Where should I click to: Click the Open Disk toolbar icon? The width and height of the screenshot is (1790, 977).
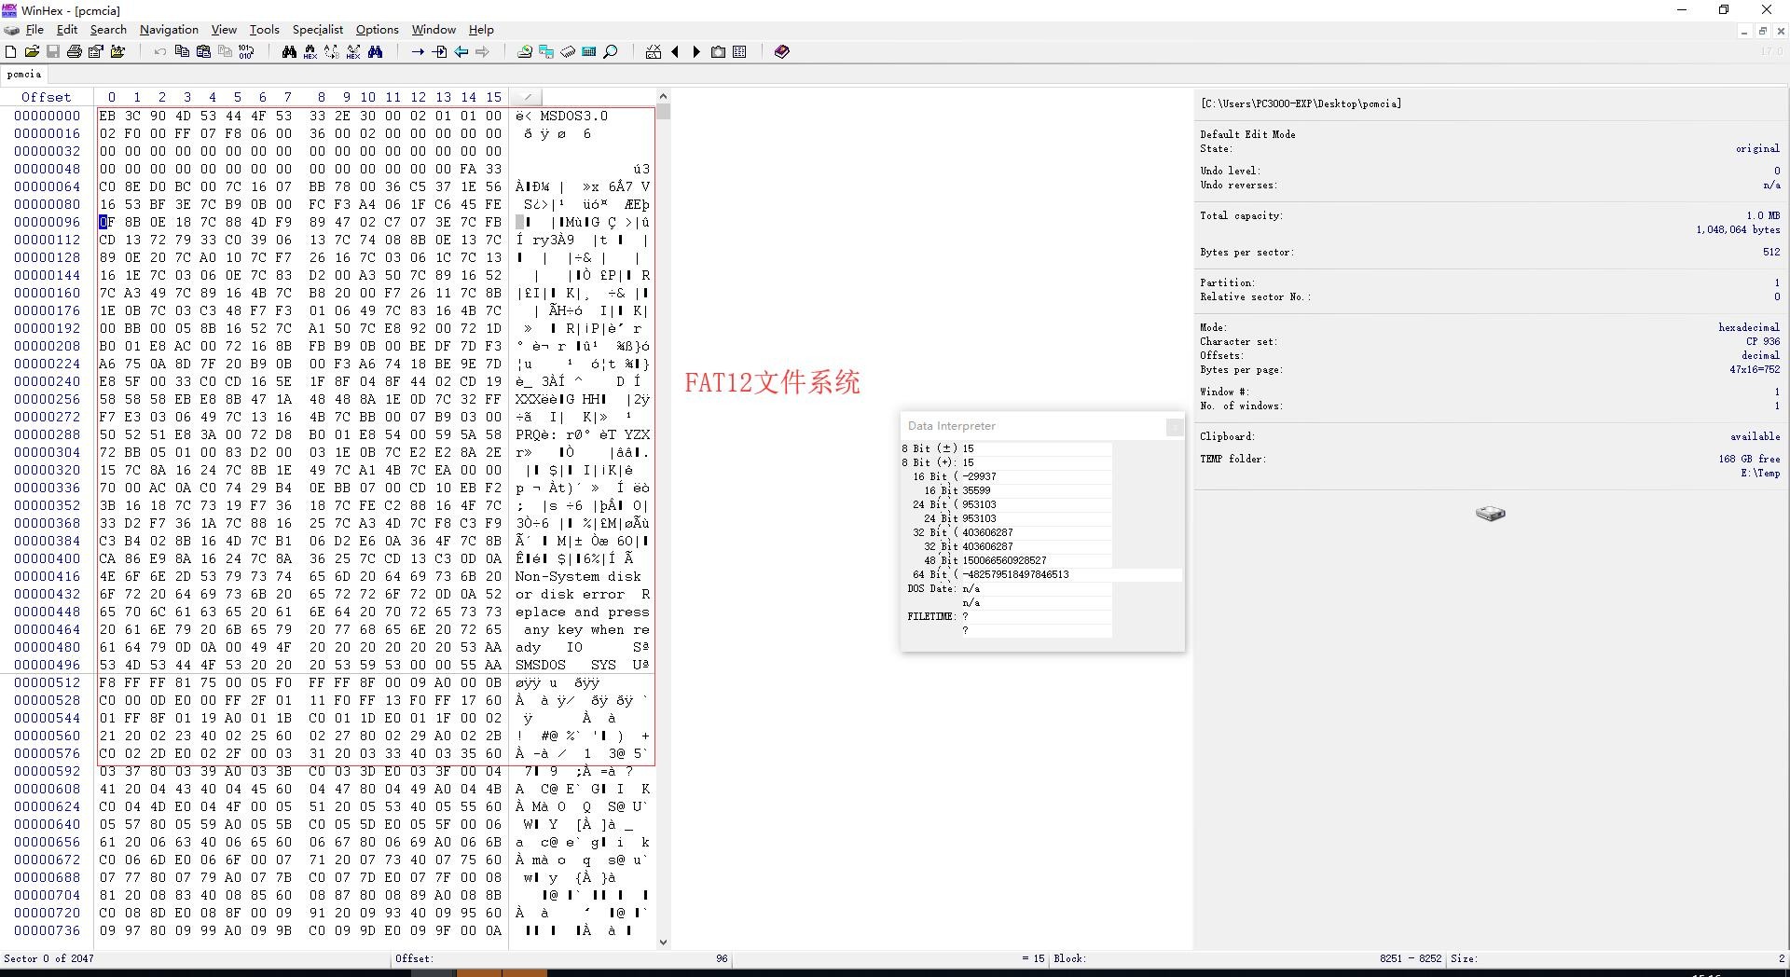pyautogui.click(x=525, y=52)
